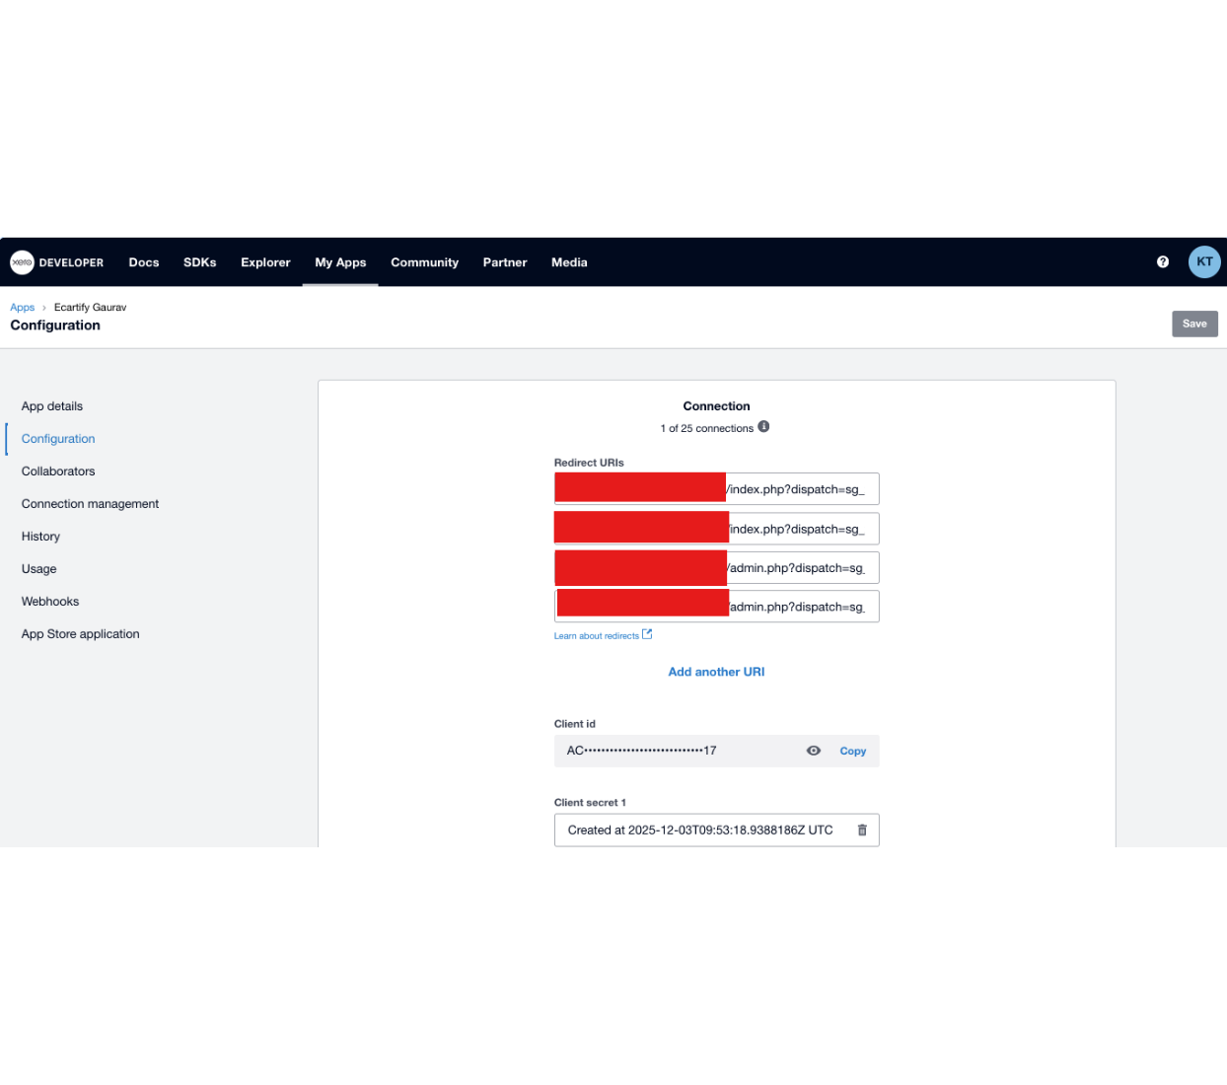Click the Save button

tap(1194, 324)
